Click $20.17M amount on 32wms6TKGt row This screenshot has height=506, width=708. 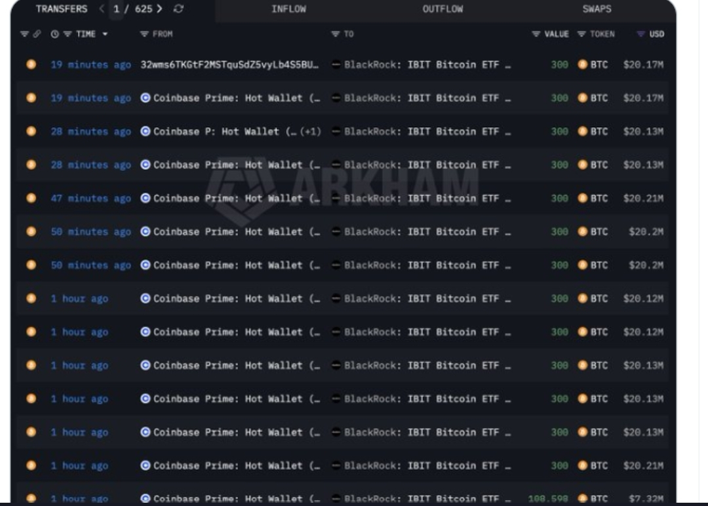point(644,64)
